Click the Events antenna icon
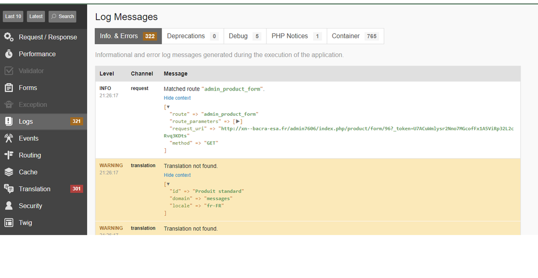 point(9,138)
